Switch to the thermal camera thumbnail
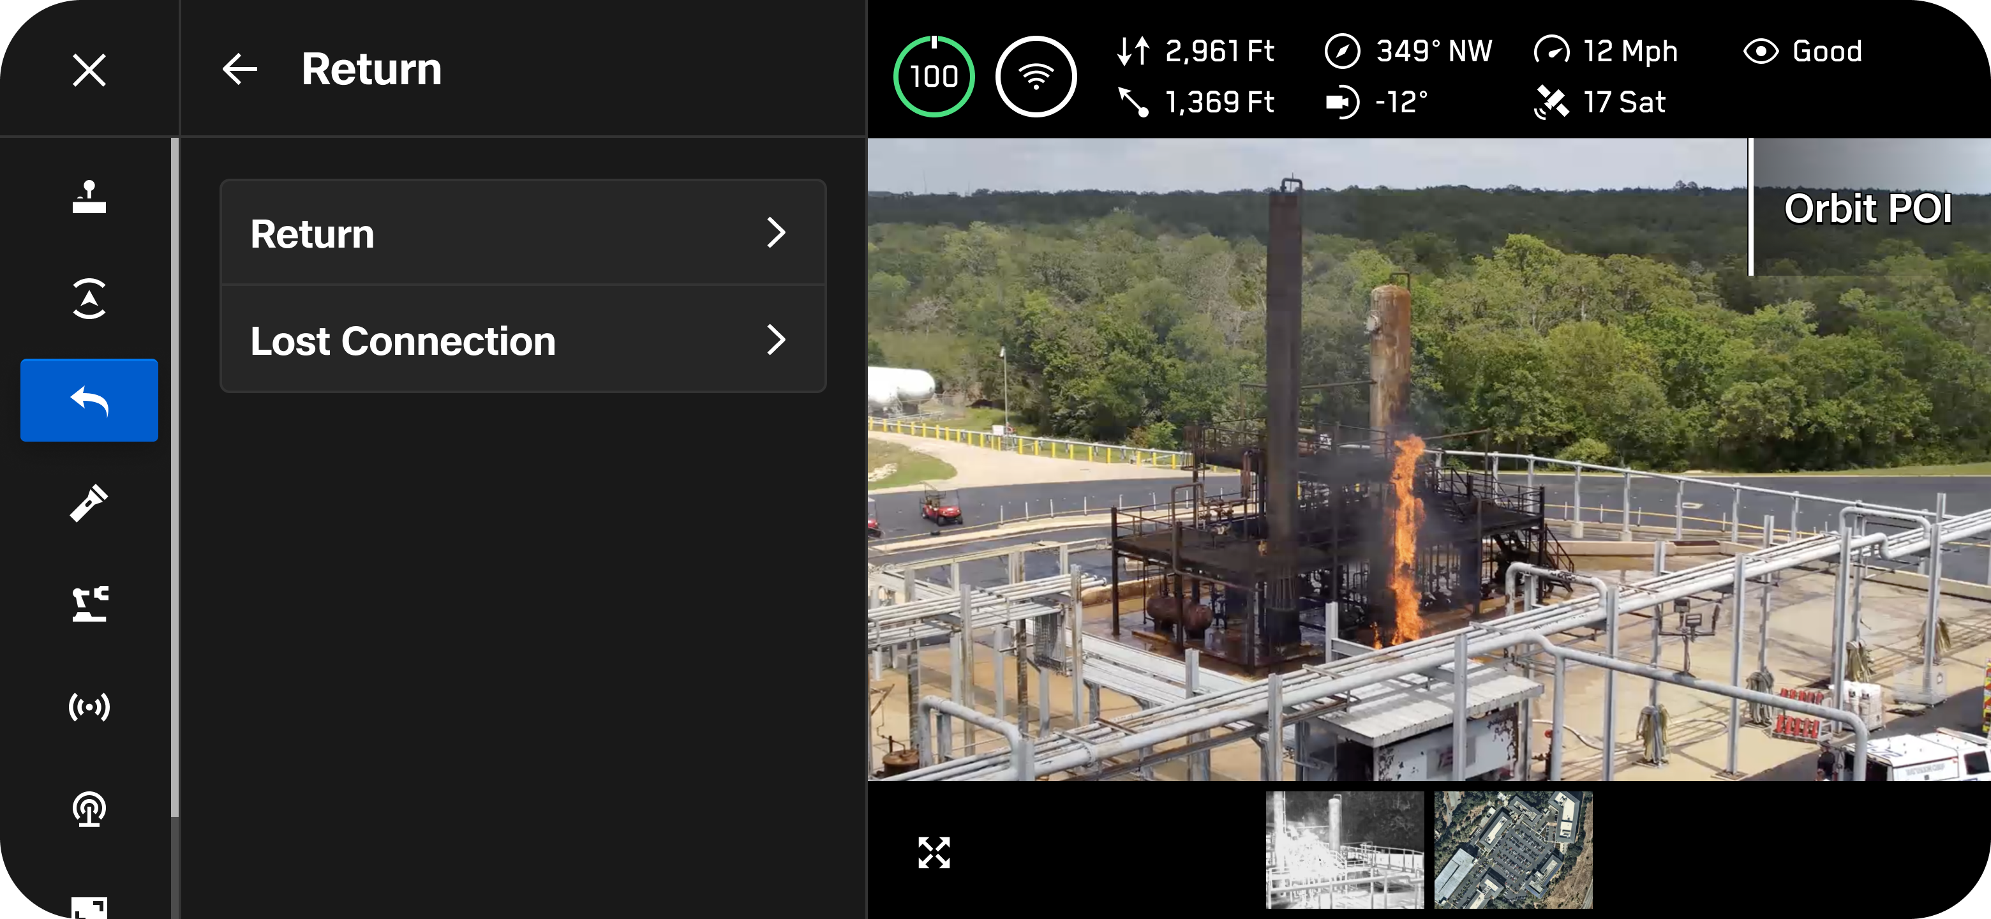 [x=1345, y=849]
